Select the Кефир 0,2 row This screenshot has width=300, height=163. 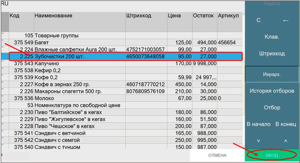coord(122,70)
